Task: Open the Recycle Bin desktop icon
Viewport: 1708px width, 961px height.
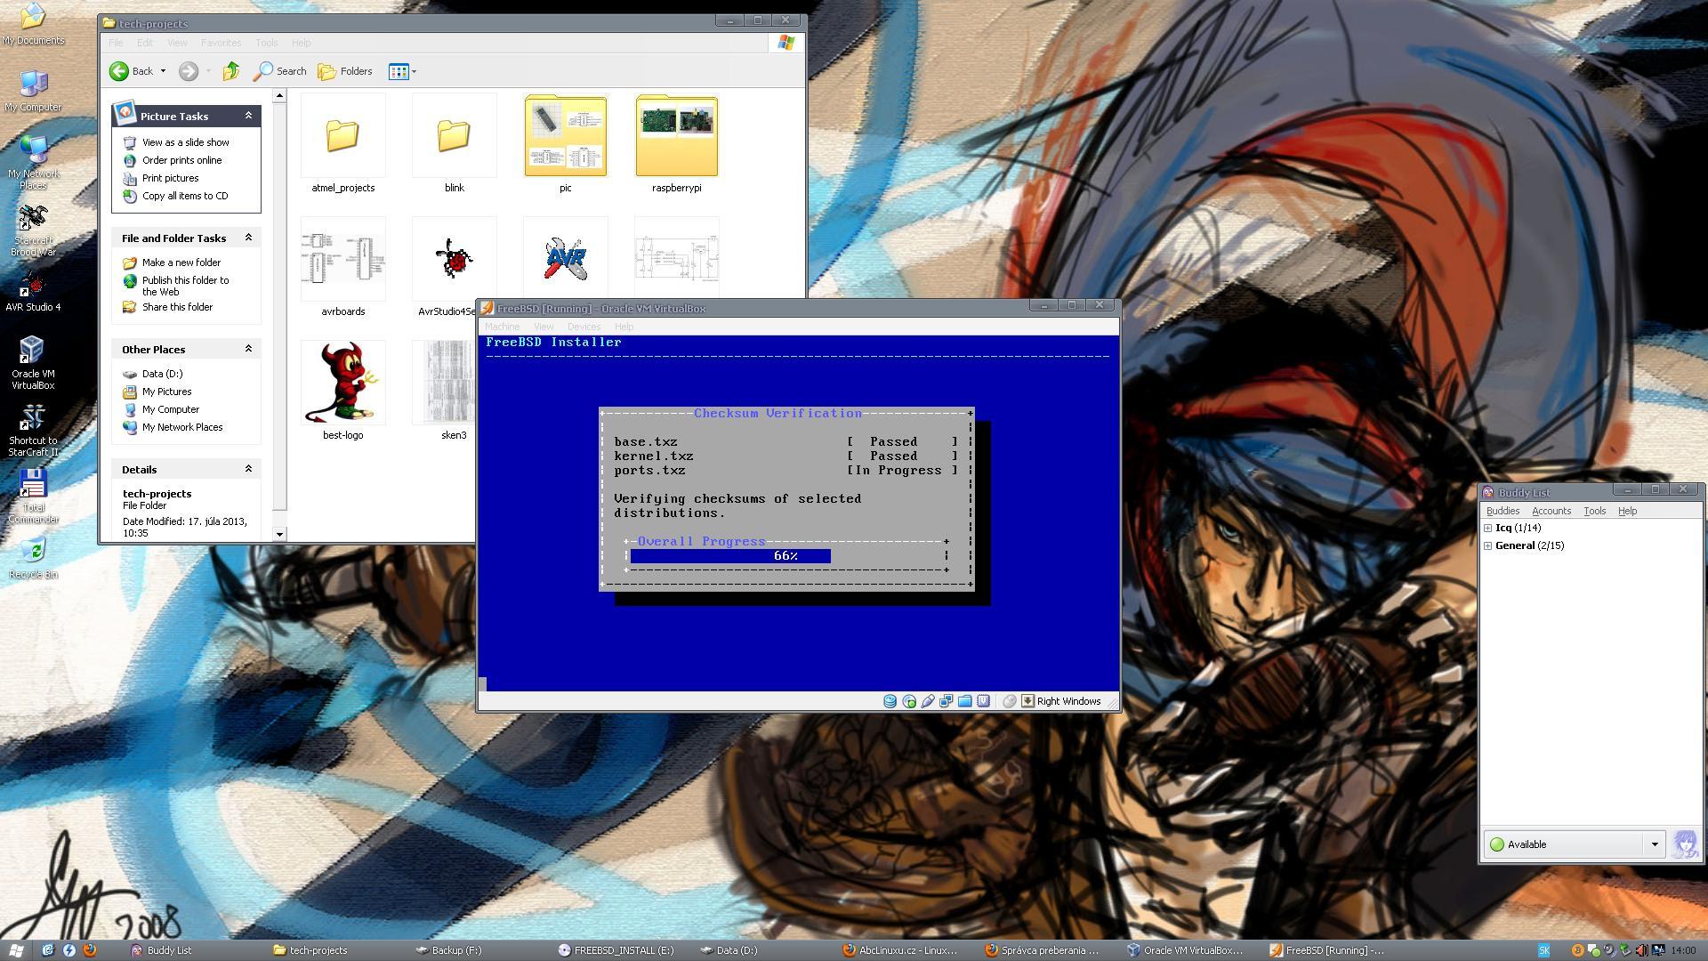Action: [33, 557]
